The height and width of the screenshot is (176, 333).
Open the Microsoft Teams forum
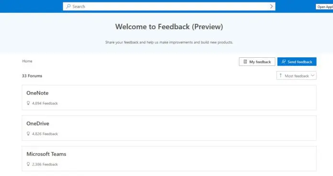point(169,159)
